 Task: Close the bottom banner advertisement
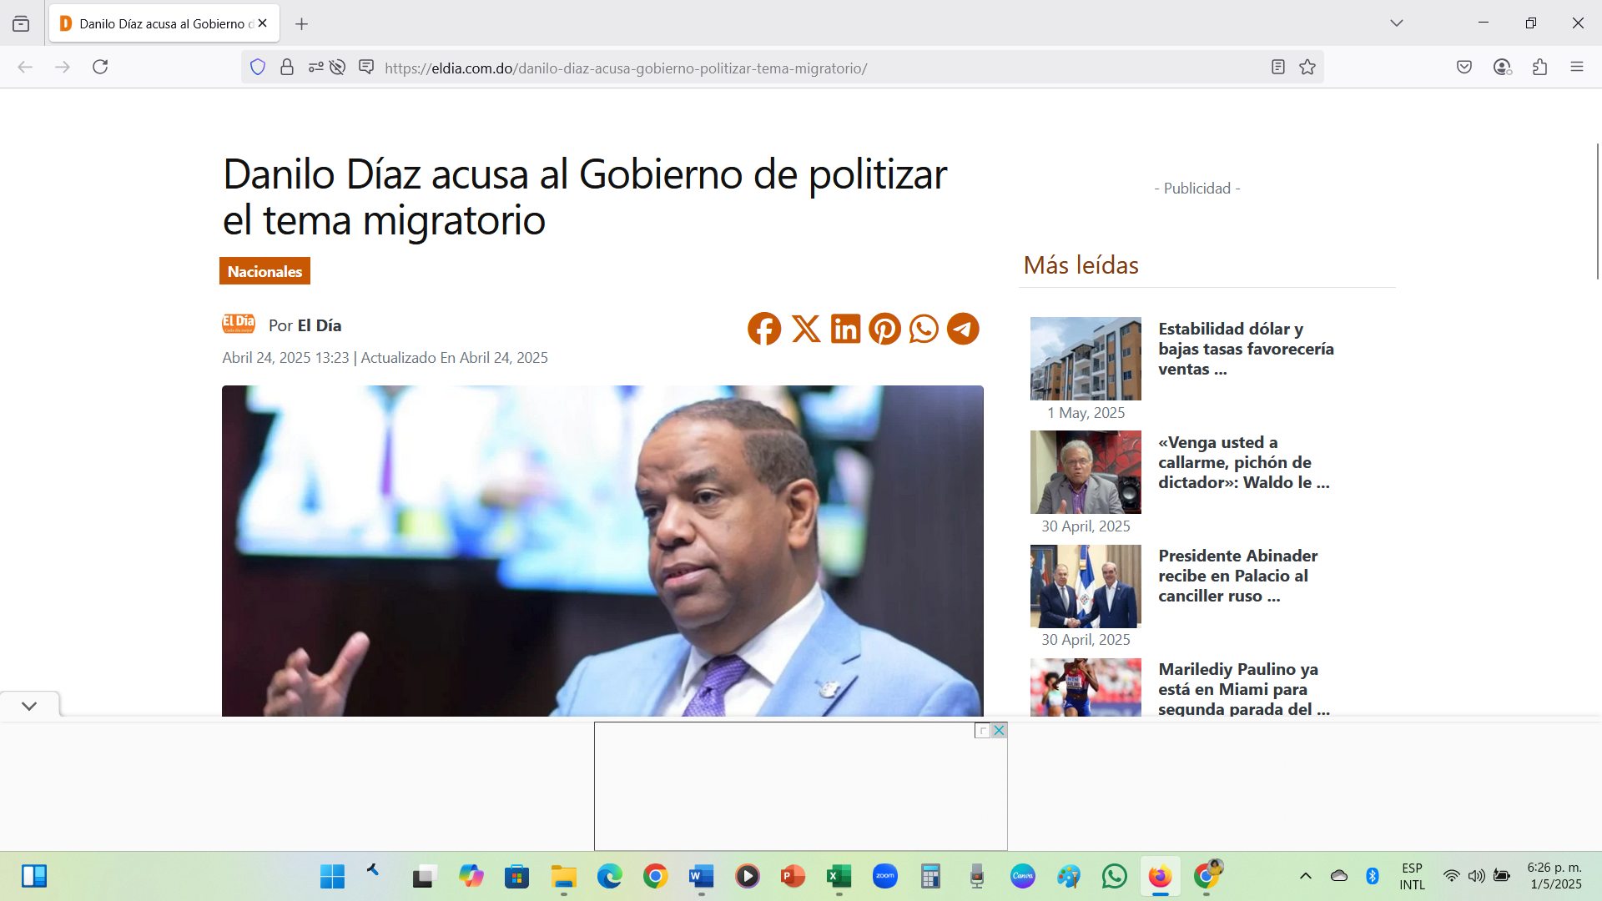click(999, 730)
